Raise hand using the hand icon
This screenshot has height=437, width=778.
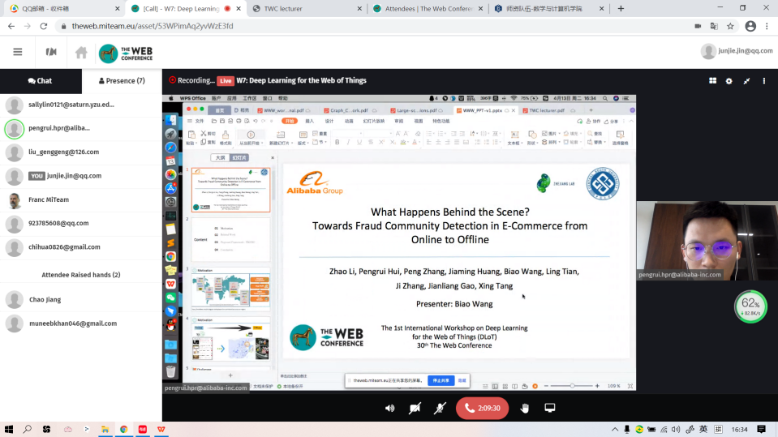[525, 408]
